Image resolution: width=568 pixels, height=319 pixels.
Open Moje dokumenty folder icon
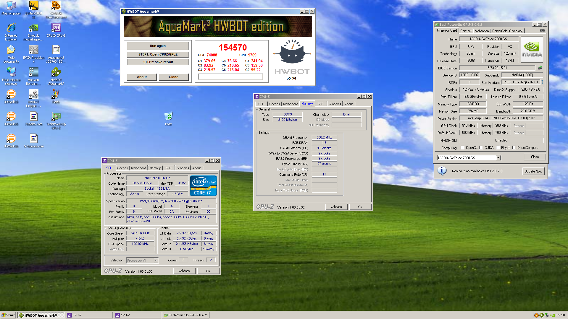pyautogui.click(x=11, y=54)
